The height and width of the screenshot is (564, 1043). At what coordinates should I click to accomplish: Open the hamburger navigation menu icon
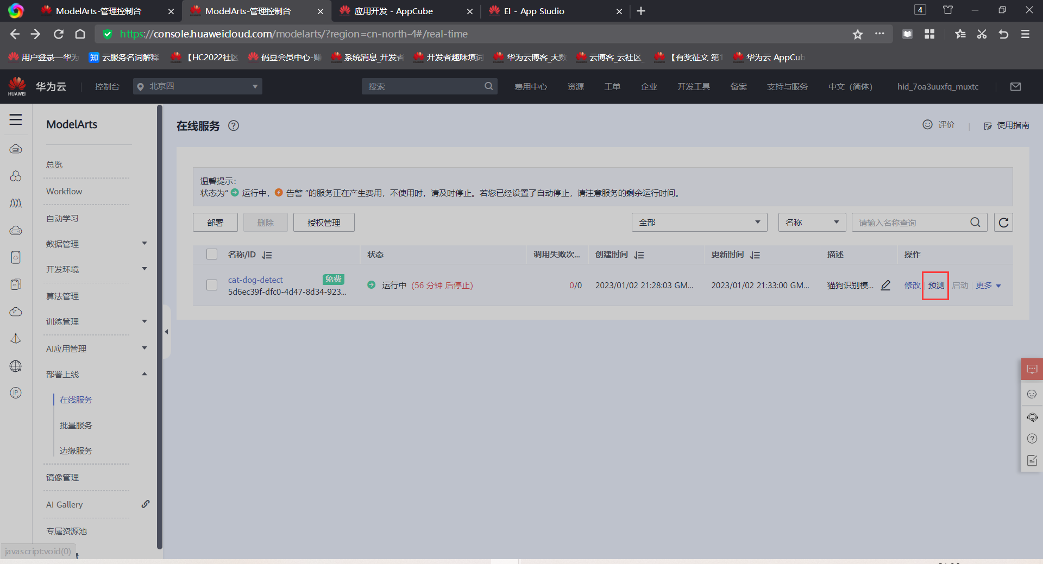(16, 119)
